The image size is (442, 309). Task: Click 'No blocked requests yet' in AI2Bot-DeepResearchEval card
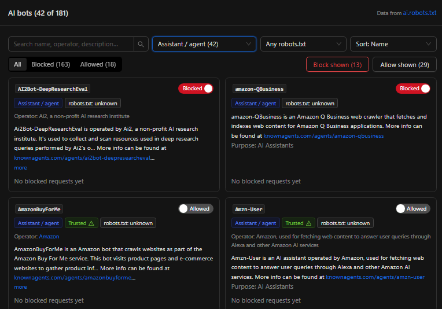tap(49, 181)
